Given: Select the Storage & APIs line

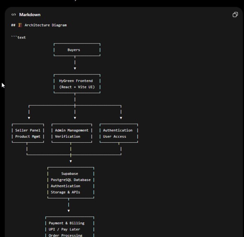Looking at the screenshot, I should [66, 192].
